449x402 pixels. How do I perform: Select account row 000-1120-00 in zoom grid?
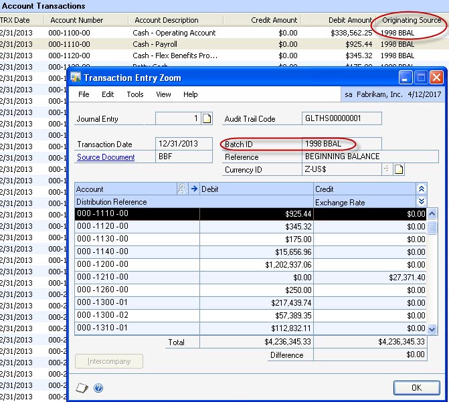click(x=250, y=227)
